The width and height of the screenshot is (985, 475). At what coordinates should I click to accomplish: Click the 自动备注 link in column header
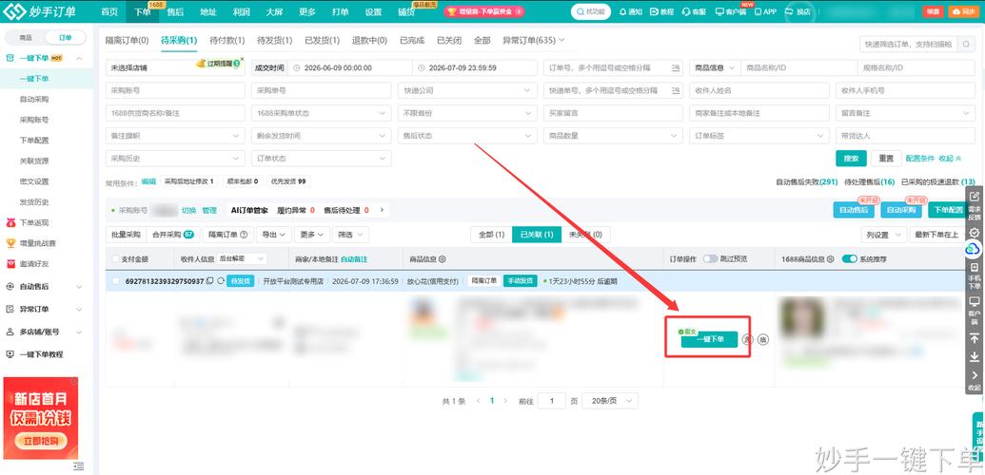click(x=354, y=259)
